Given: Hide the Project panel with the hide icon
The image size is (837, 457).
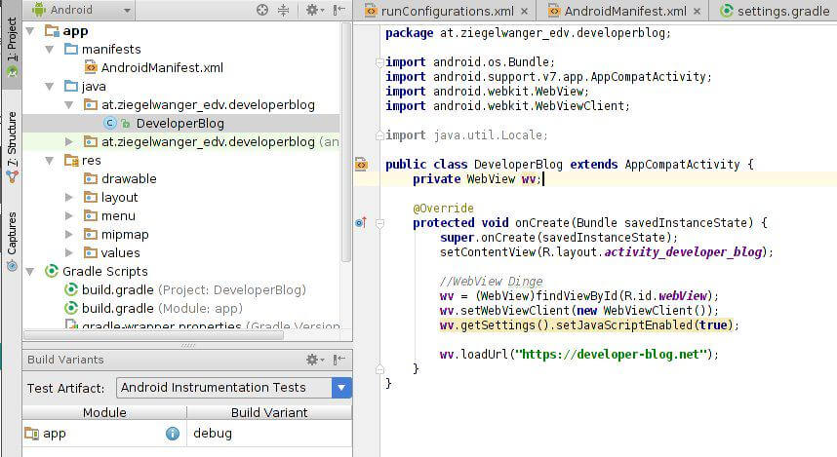Looking at the screenshot, I should coord(337,10).
